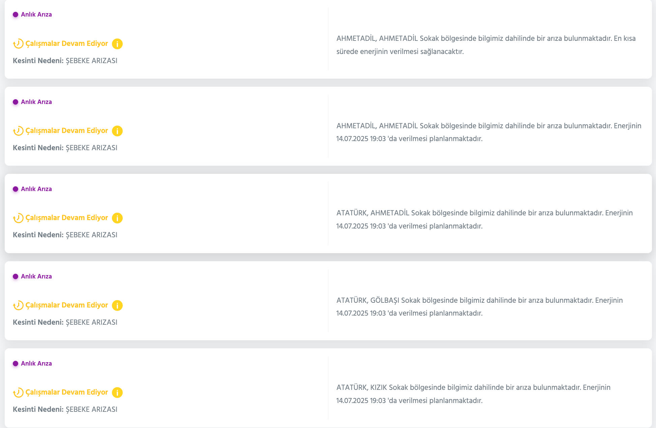Image resolution: width=656 pixels, height=428 pixels.
Task: Click "Çalışmalar Devam Ediyor" in the ATATÜRK, AHMETADİL card
Action: click(x=67, y=218)
